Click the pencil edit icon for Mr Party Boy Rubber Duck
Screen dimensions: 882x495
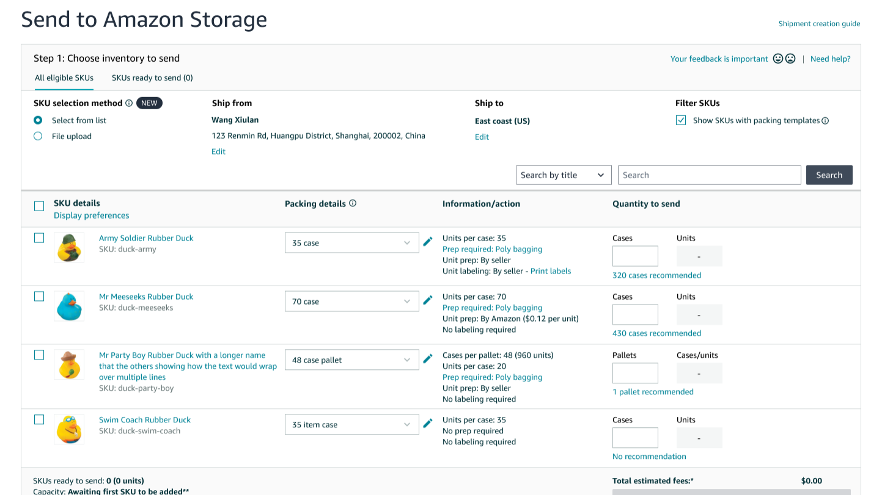428,359
